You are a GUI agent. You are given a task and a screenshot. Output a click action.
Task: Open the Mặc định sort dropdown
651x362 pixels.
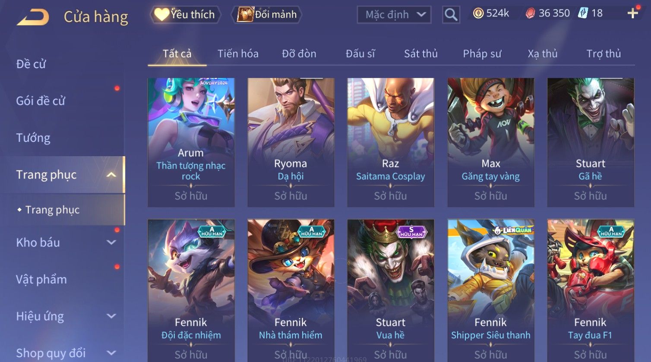point(394,15)
